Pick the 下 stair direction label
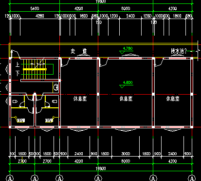 (x=18, y=73)
